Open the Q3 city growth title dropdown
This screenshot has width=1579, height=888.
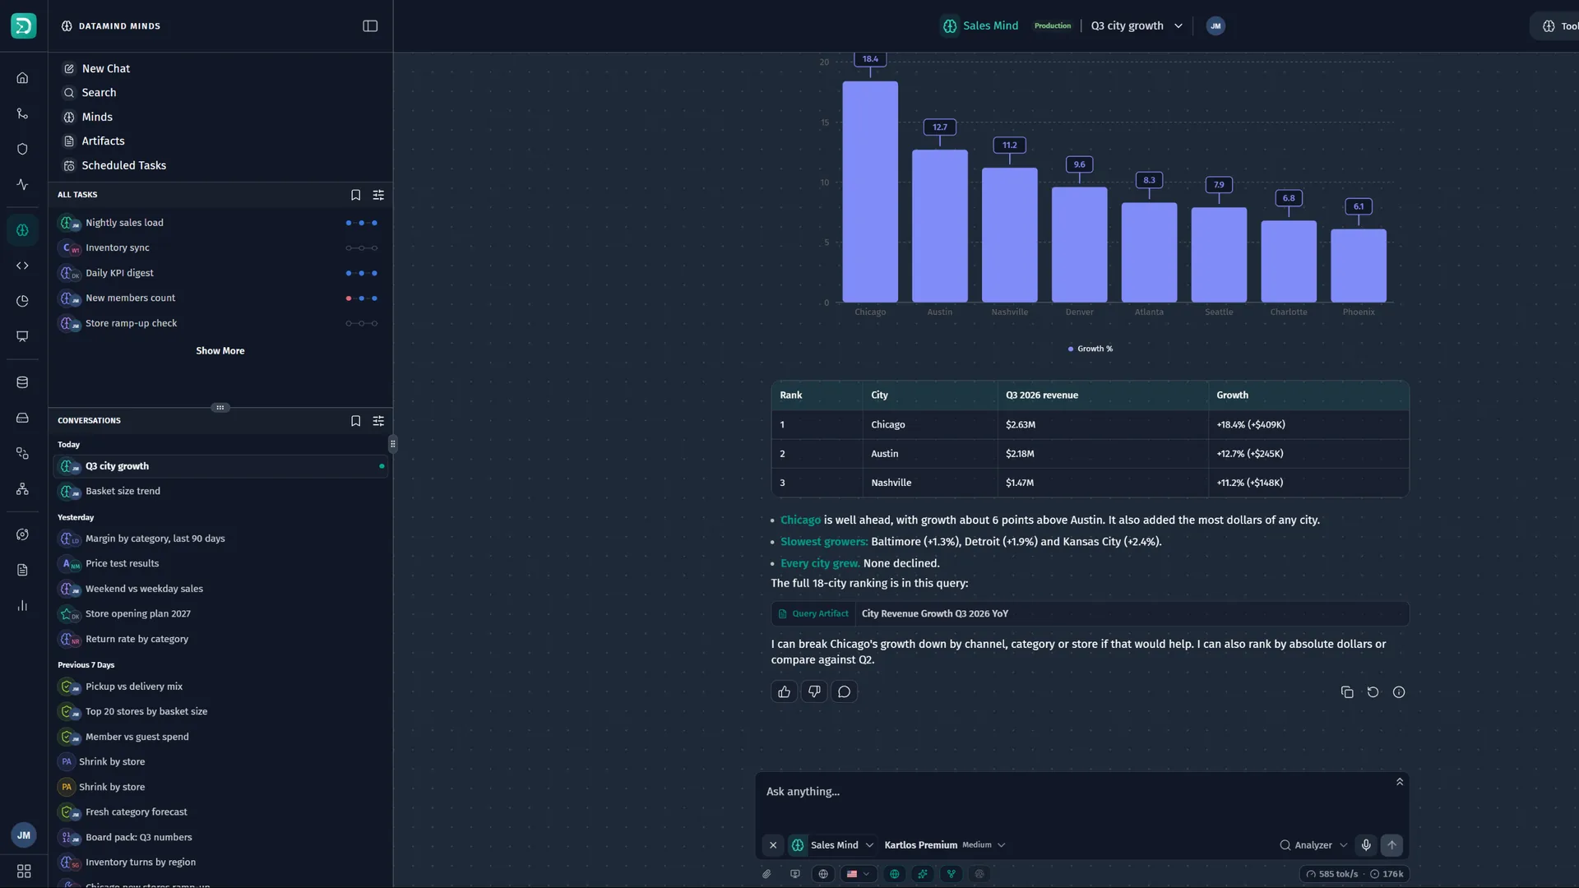pos(1137,26)
